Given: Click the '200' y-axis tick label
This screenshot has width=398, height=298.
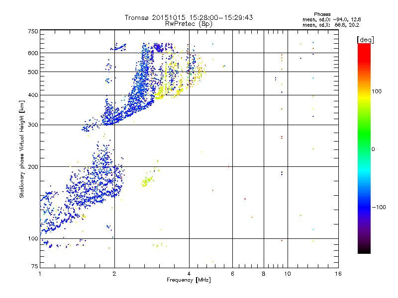Looking at the screenshot, I should (33, 167).
